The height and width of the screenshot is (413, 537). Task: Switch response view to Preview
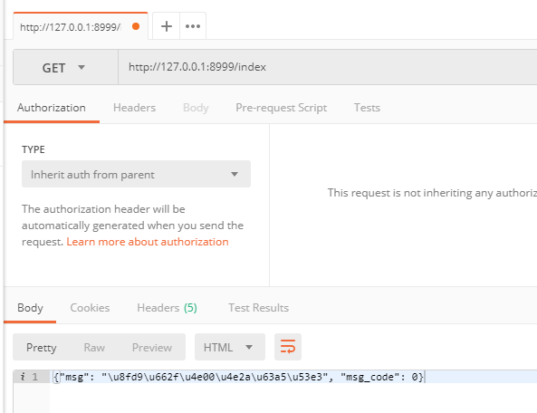pos(152,348)
